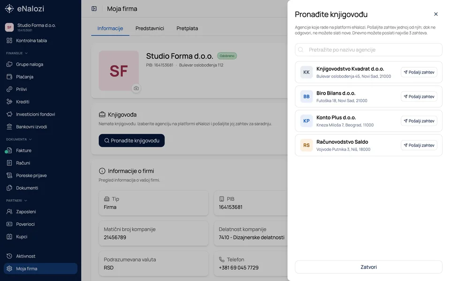Switch to the Predstavnici tab
The height and width of the screenshot is (281, 450).
(150, 29)
